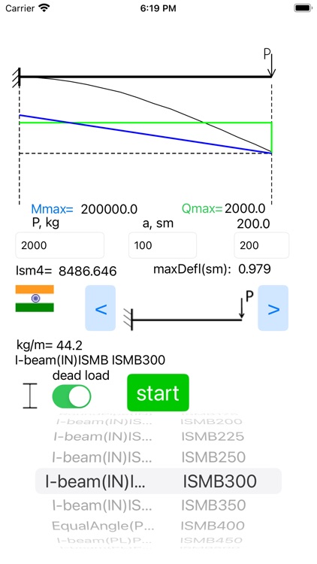The height and width of the screenshot is (564, 317).
Task: Tap the selected I-beam(IN)I... type row
Action: (95, 481)
